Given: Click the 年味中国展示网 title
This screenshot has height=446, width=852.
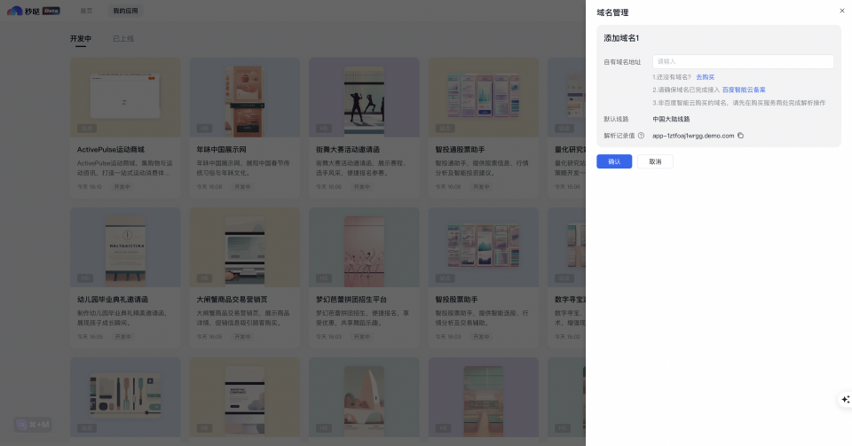Looking at the screenshot, I should [x=221, y=149].
